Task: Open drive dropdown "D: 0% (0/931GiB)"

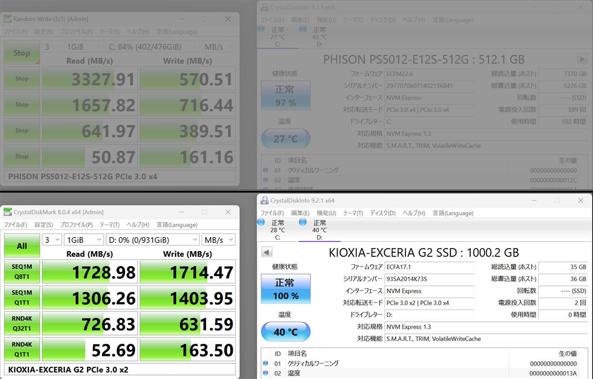Action: pyautogui.click(x=152, y=240)
